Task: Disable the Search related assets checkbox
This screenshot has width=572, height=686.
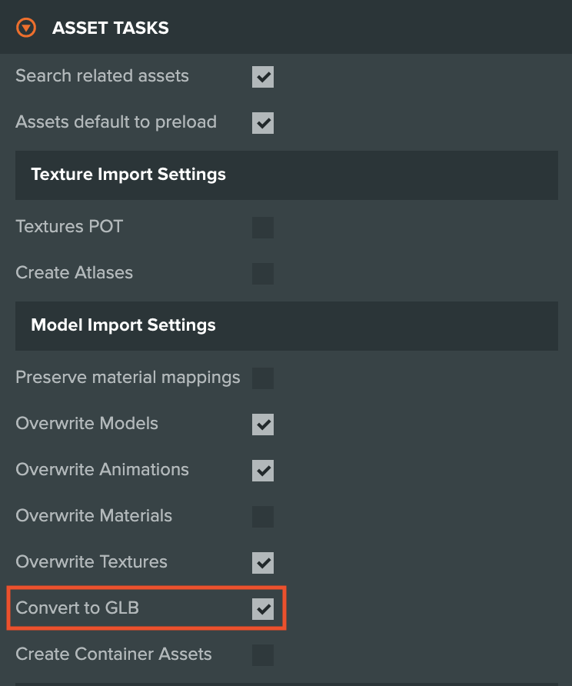Action: [262, 76]
